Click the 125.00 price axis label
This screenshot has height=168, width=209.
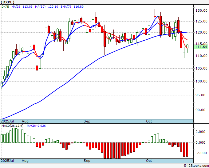coord(201,21)
